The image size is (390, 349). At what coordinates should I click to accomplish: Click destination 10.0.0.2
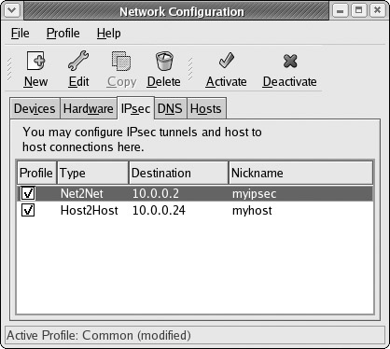[x=156, y=193]
